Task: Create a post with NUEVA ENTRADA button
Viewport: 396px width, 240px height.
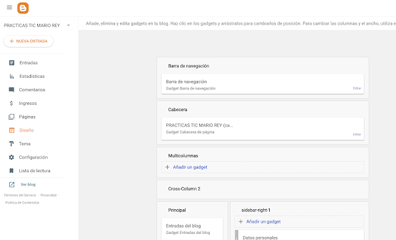Action: tap(28, 41)
